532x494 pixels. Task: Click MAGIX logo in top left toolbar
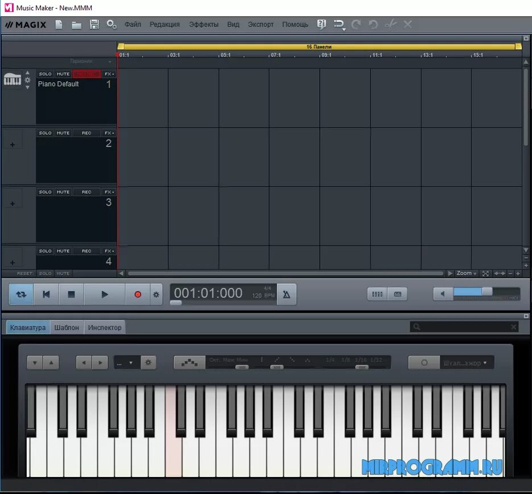[26, 25]
